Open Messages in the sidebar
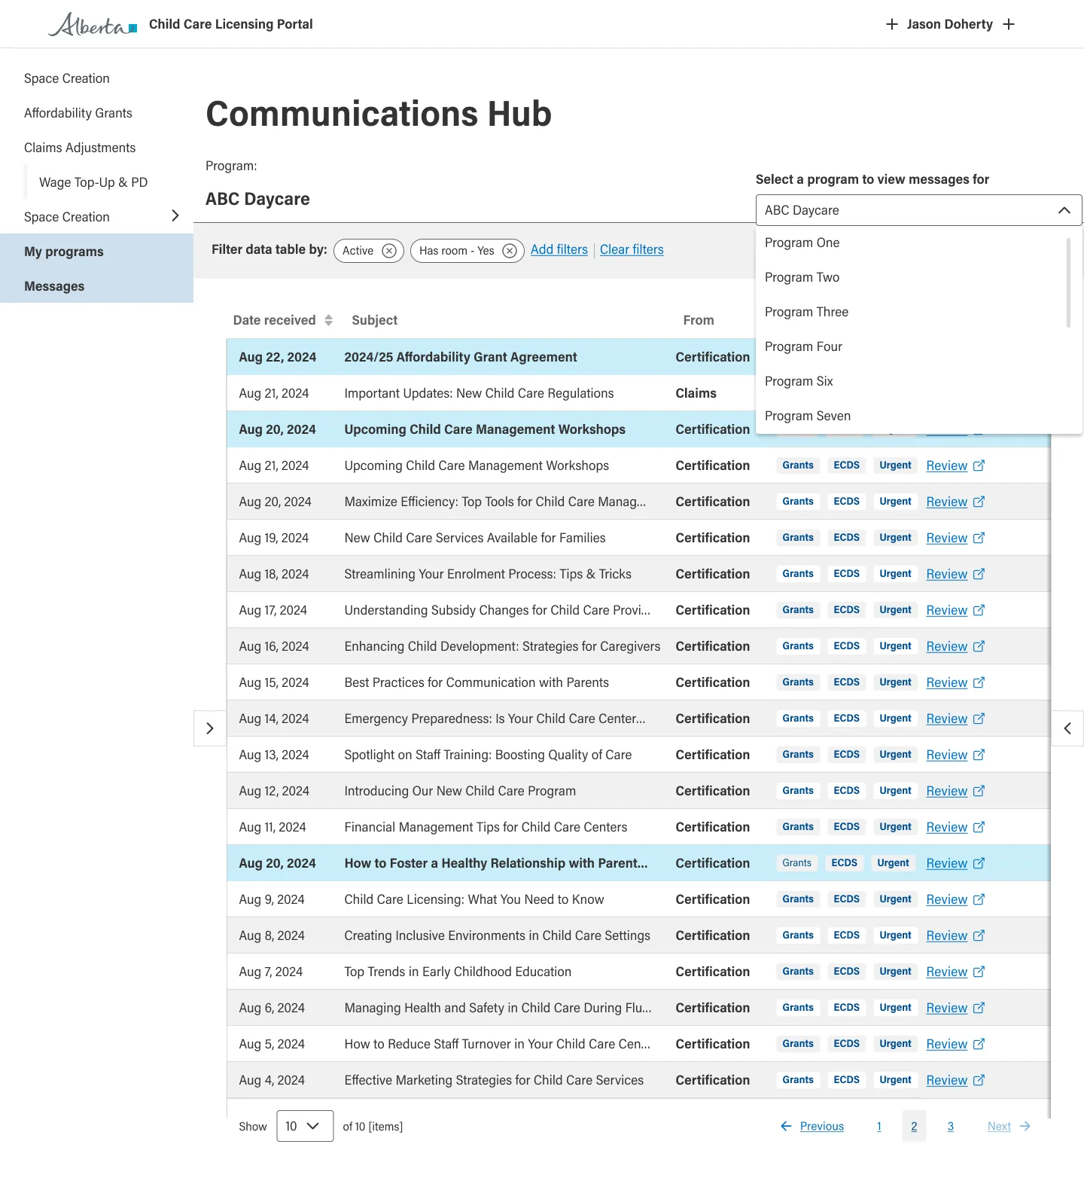Image resolution: width=1084 pixels, height=1178 pixels. 96,286
